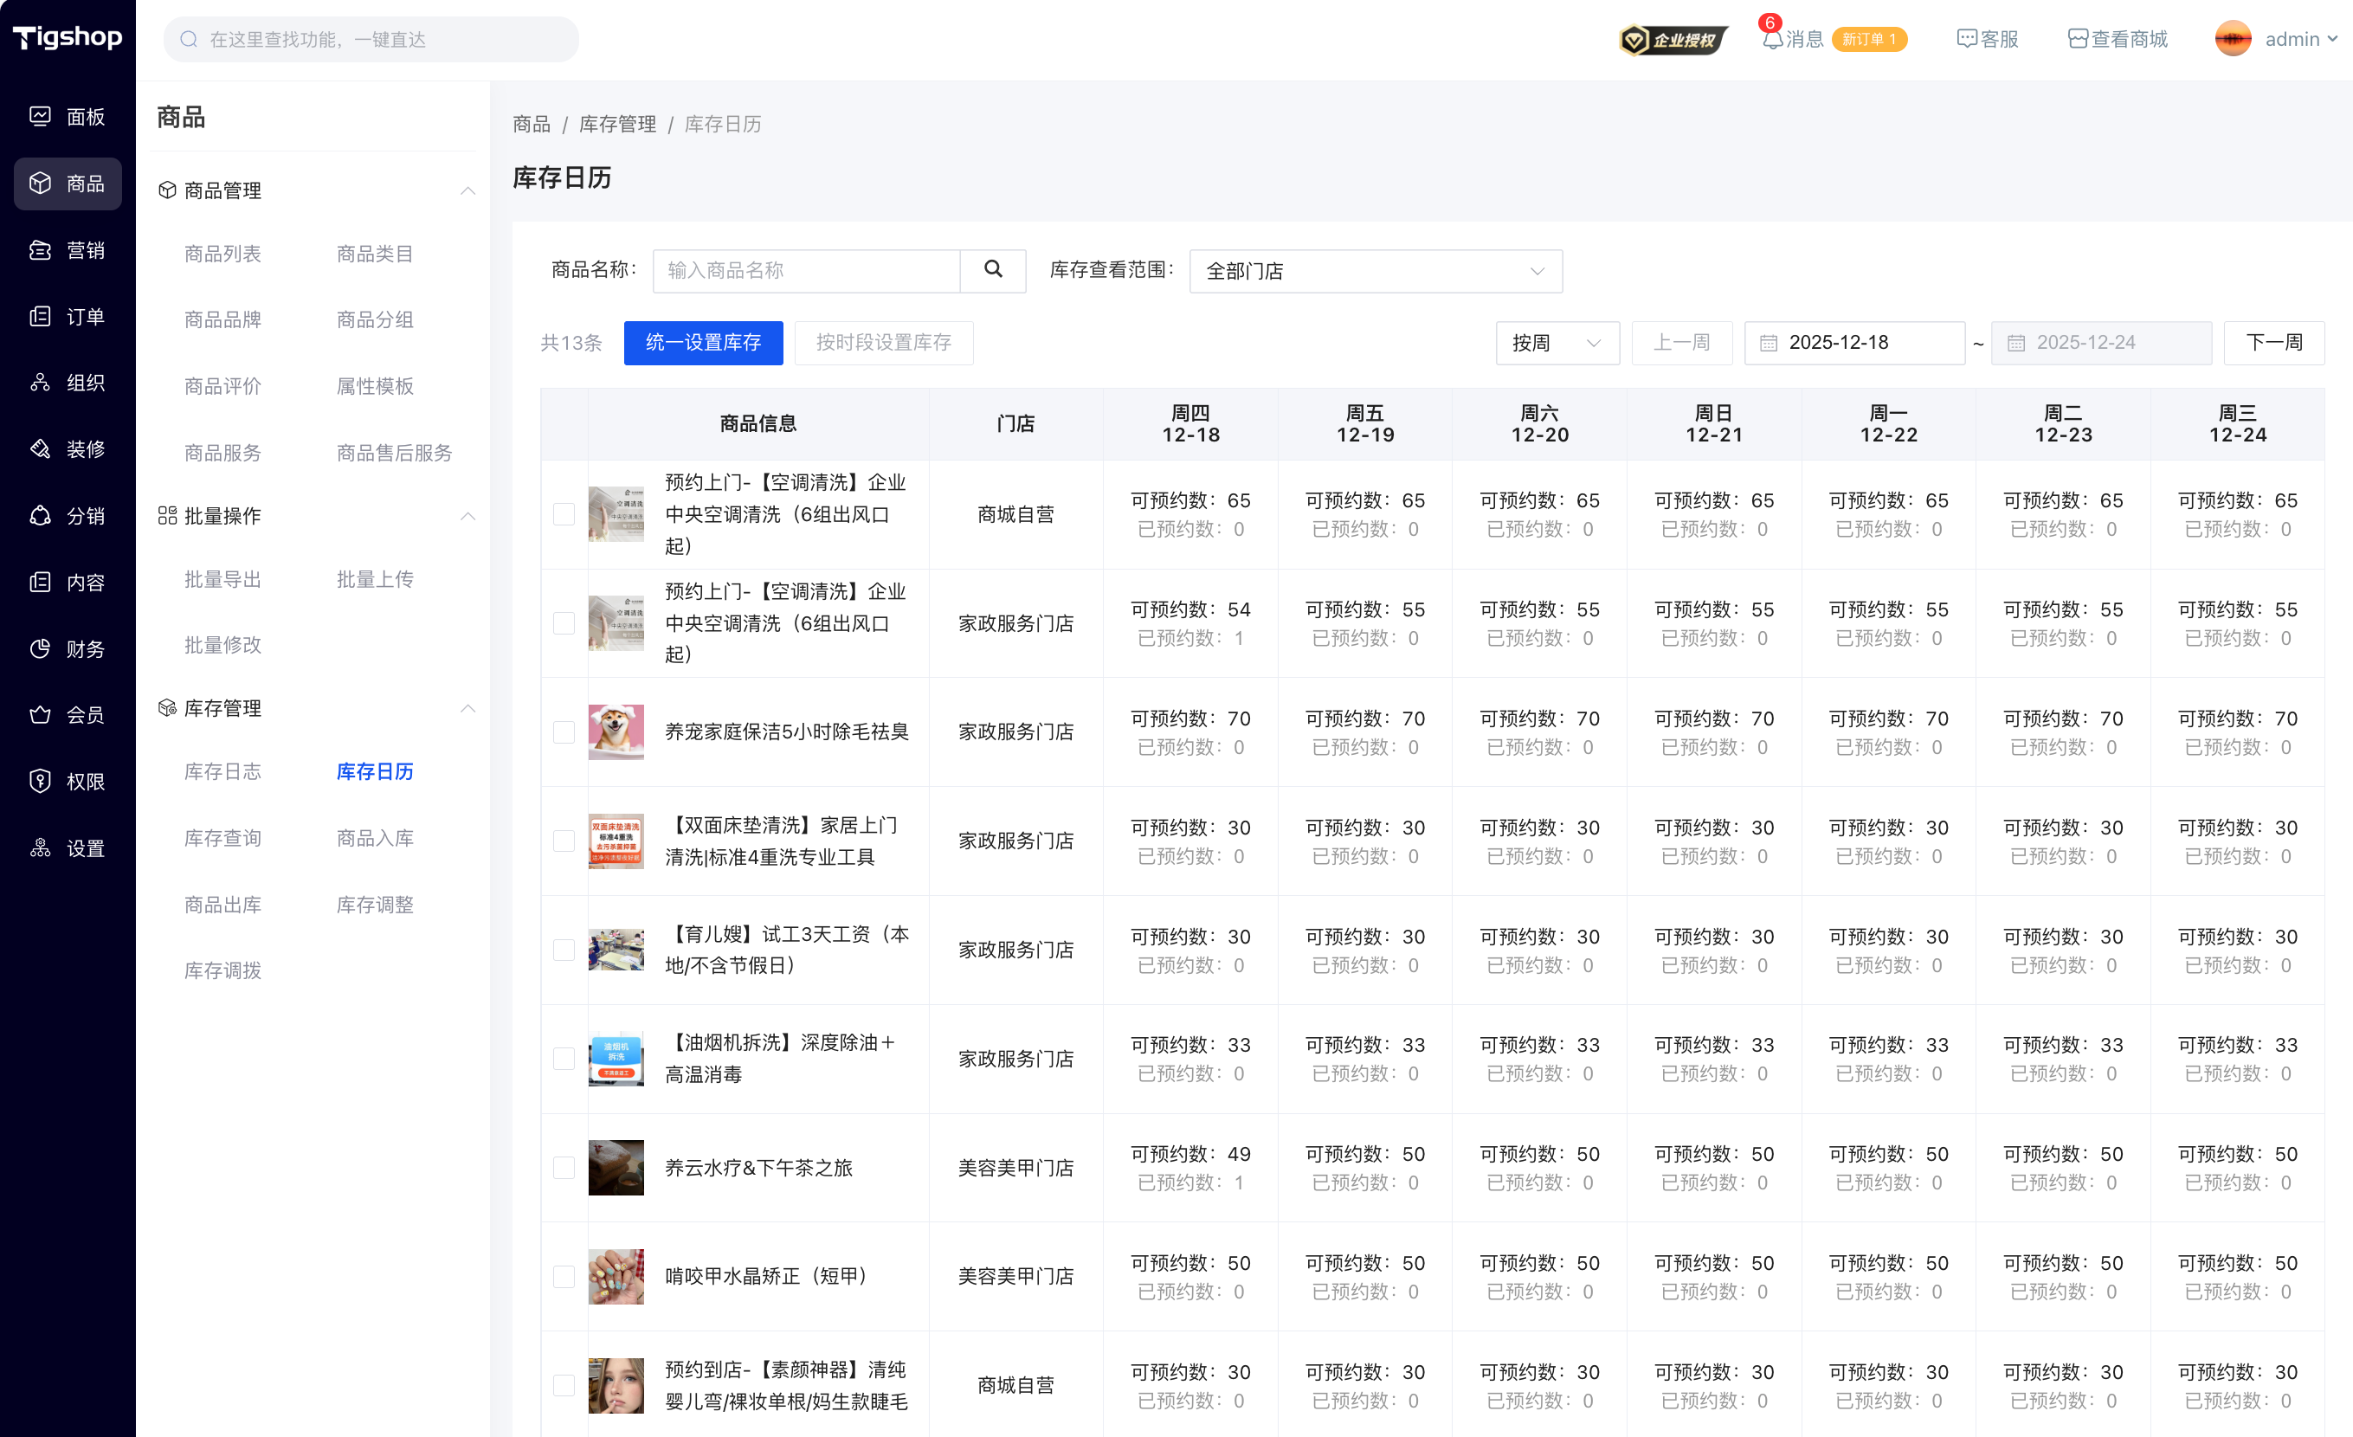2353x1437 pixels.
Task: Click the 统一设置库存 button
Action: coord(703,343)
